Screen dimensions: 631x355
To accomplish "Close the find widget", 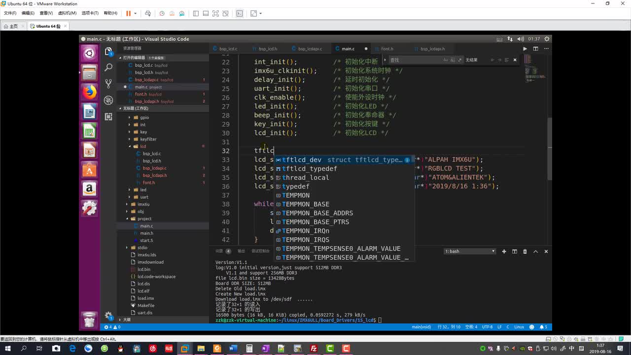I will [515, 60].
